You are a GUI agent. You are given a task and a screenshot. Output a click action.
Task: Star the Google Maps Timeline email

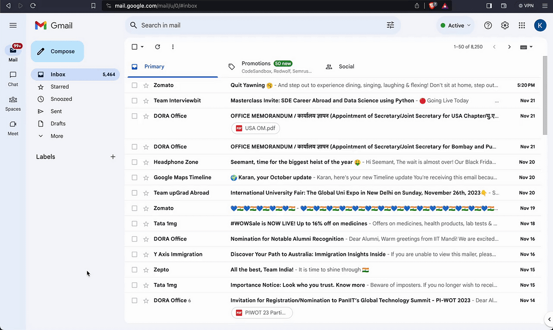146,177
